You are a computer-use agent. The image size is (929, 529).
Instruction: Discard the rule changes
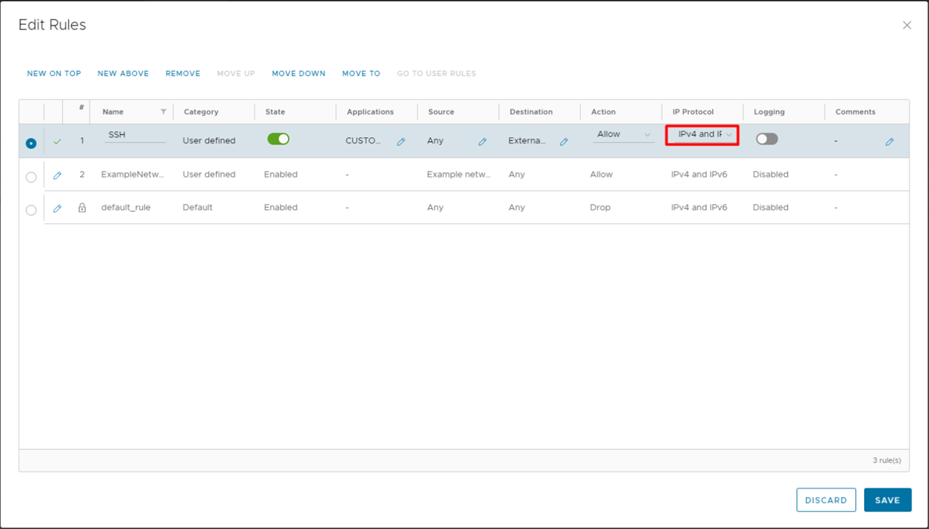point(826,500)
